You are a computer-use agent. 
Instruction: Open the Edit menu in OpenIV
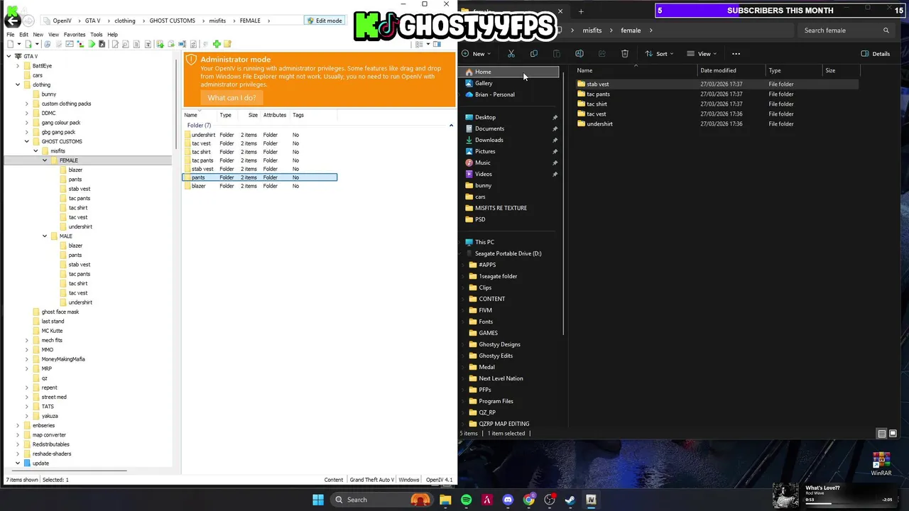[x=23, y=34]
